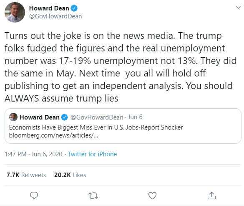Open Howard Dean's profile picture

pos(15,12)
